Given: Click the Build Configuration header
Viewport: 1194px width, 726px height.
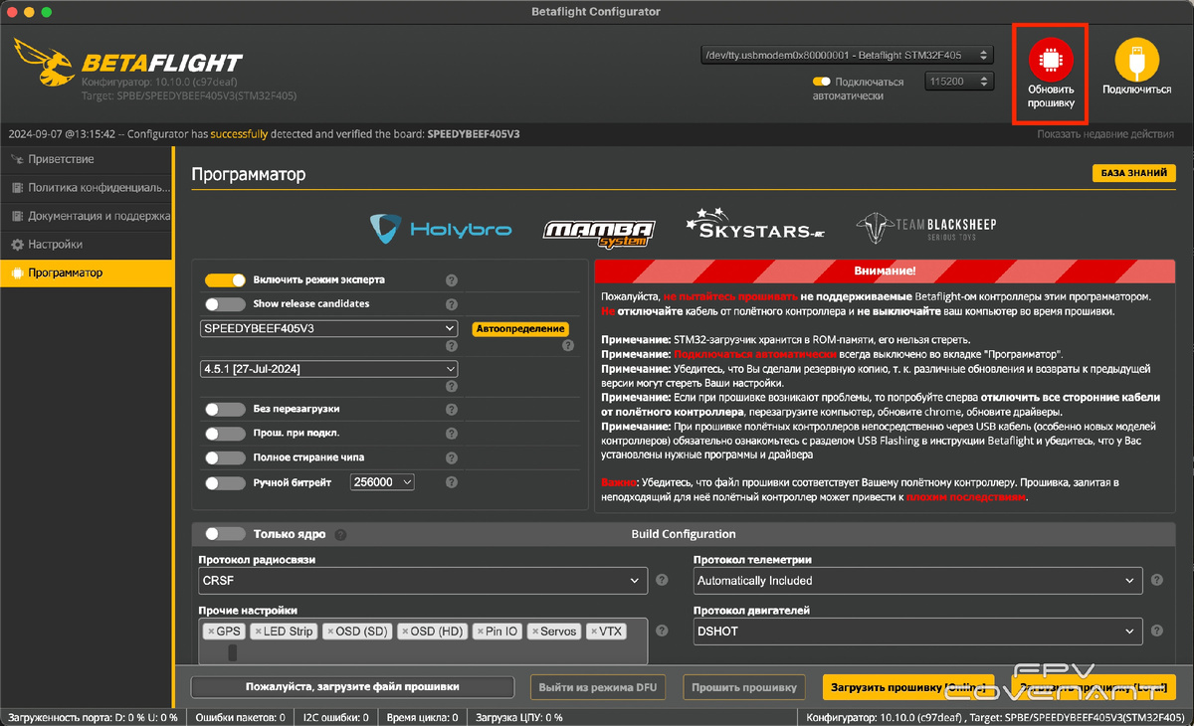Looking at the screenshot, I should (684, 534).
